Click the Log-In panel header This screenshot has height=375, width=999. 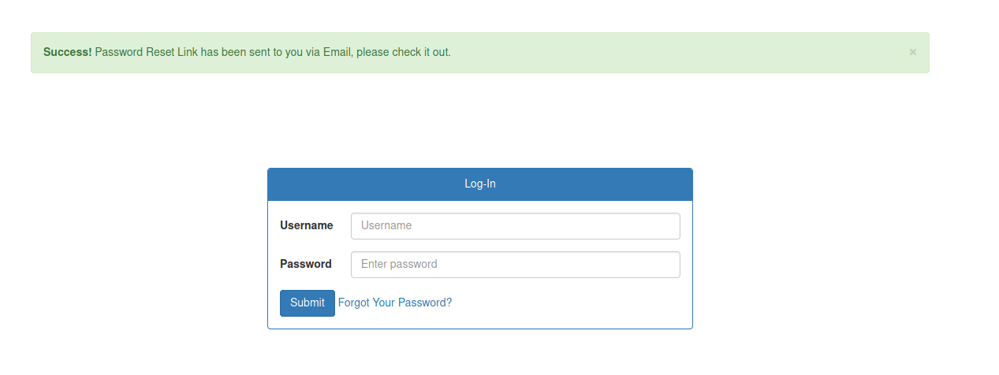point(479,184)
